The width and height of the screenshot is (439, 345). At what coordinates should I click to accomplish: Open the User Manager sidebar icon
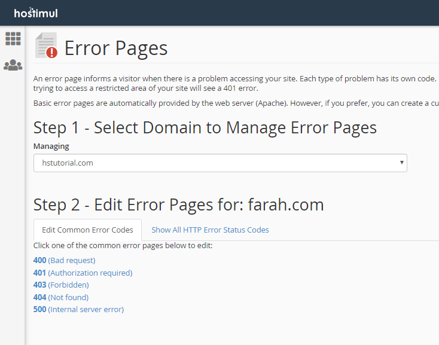pyautogui.click(x=13, y=65)
